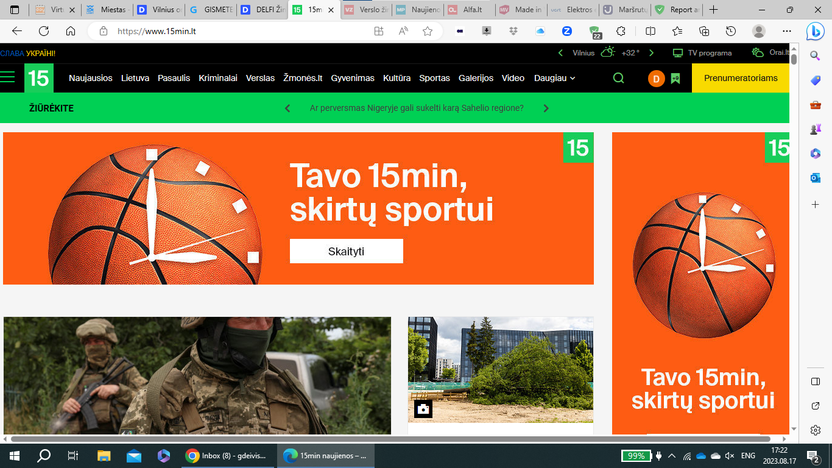832x468 pixels.
Task: Switch to the DELFI browser tab
Action: (x=262, y=10)
